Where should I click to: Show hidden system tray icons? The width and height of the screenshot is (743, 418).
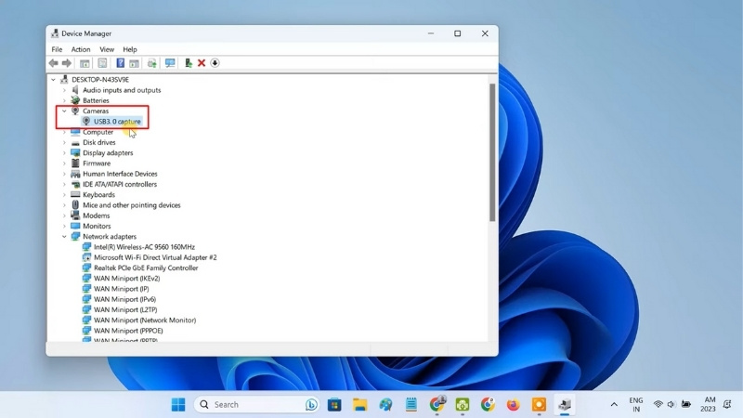tap(614, 405)
